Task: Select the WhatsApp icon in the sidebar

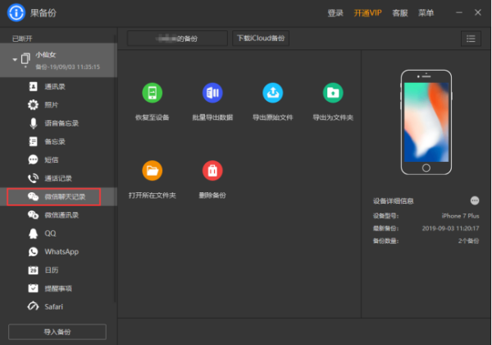Action: click(x=33, y=251)
